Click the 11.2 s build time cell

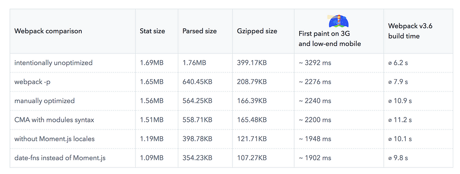pyautogui.click(x=400, y=120)
